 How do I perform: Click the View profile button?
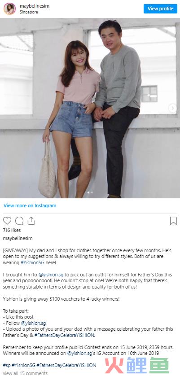160,9
